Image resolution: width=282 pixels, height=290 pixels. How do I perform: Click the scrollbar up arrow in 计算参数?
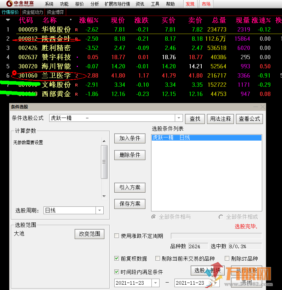[x=104, y=141]
